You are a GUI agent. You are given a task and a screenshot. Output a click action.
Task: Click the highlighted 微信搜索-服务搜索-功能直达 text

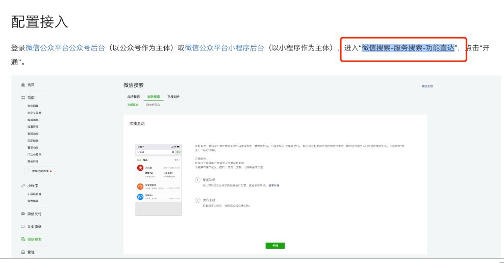tap(408, 48)
